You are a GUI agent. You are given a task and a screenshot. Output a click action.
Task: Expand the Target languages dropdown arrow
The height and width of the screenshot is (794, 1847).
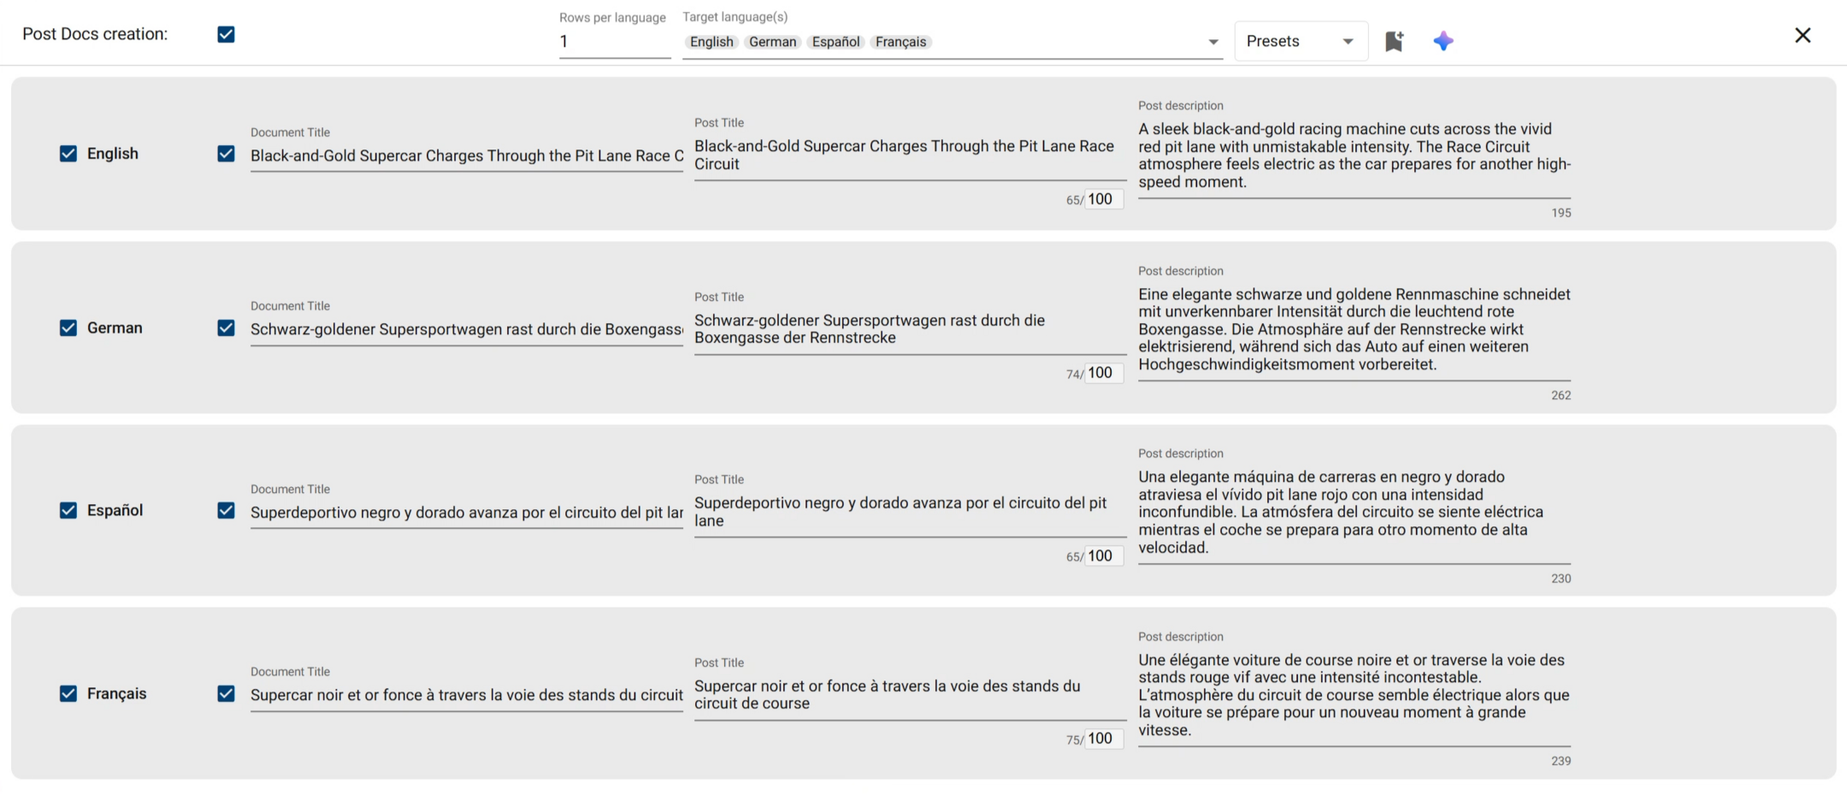pos(1213,42)
